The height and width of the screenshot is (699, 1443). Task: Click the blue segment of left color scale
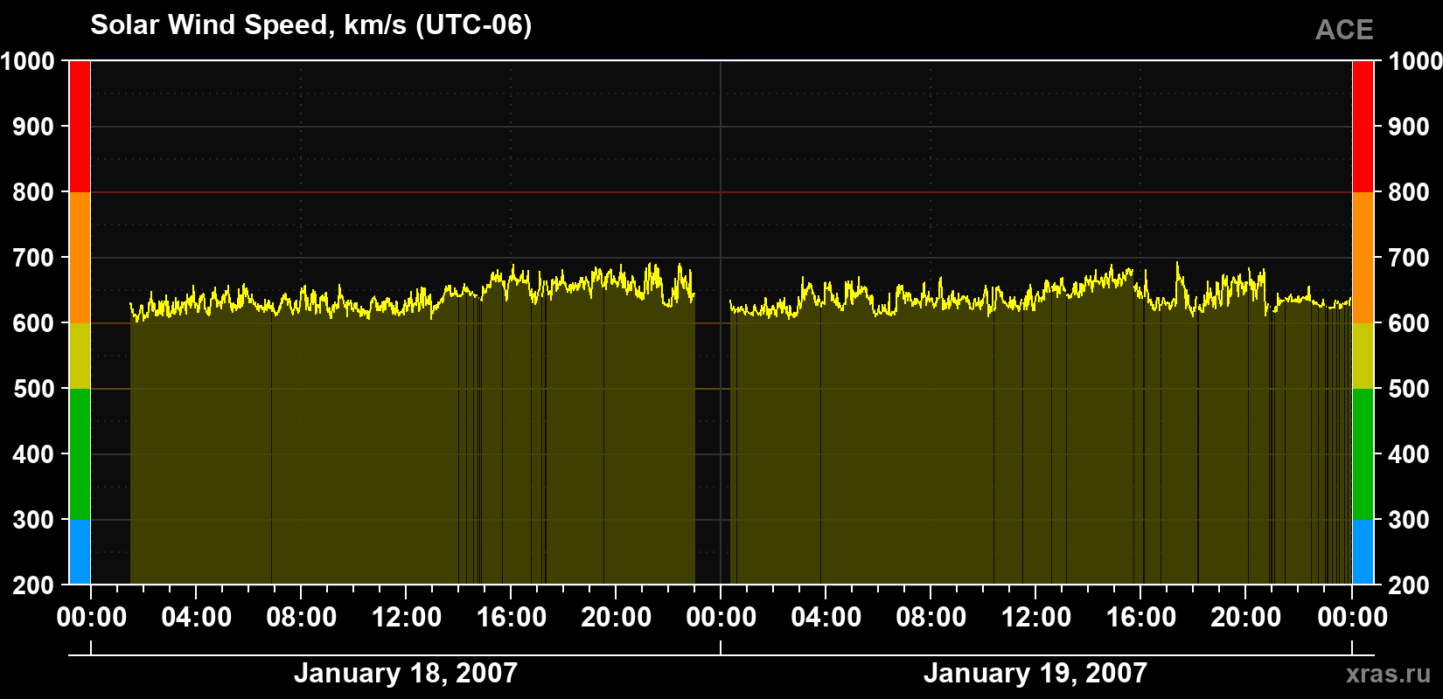80,552
